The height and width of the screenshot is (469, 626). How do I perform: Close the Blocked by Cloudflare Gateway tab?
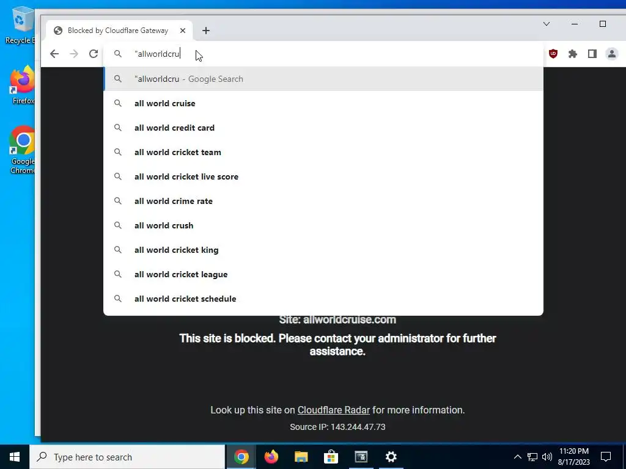coord(182,31)
